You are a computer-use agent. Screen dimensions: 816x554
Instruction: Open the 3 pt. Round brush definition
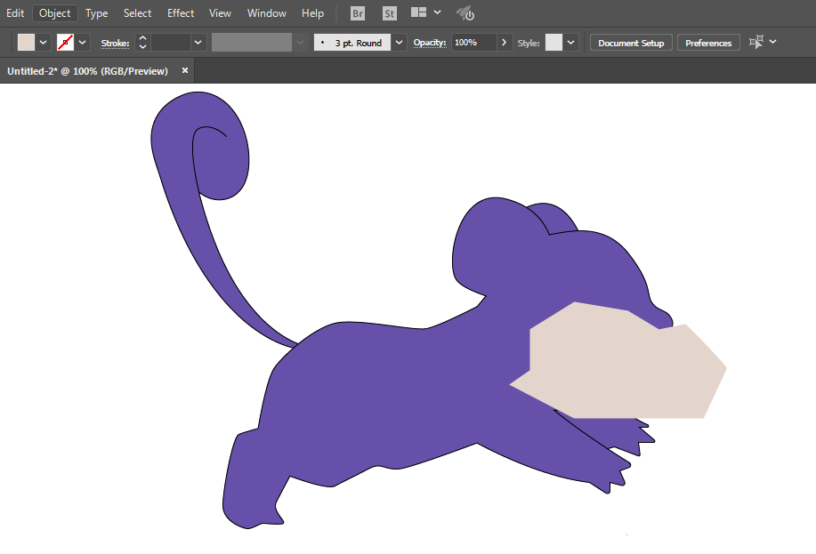click(x=352, y=43)
